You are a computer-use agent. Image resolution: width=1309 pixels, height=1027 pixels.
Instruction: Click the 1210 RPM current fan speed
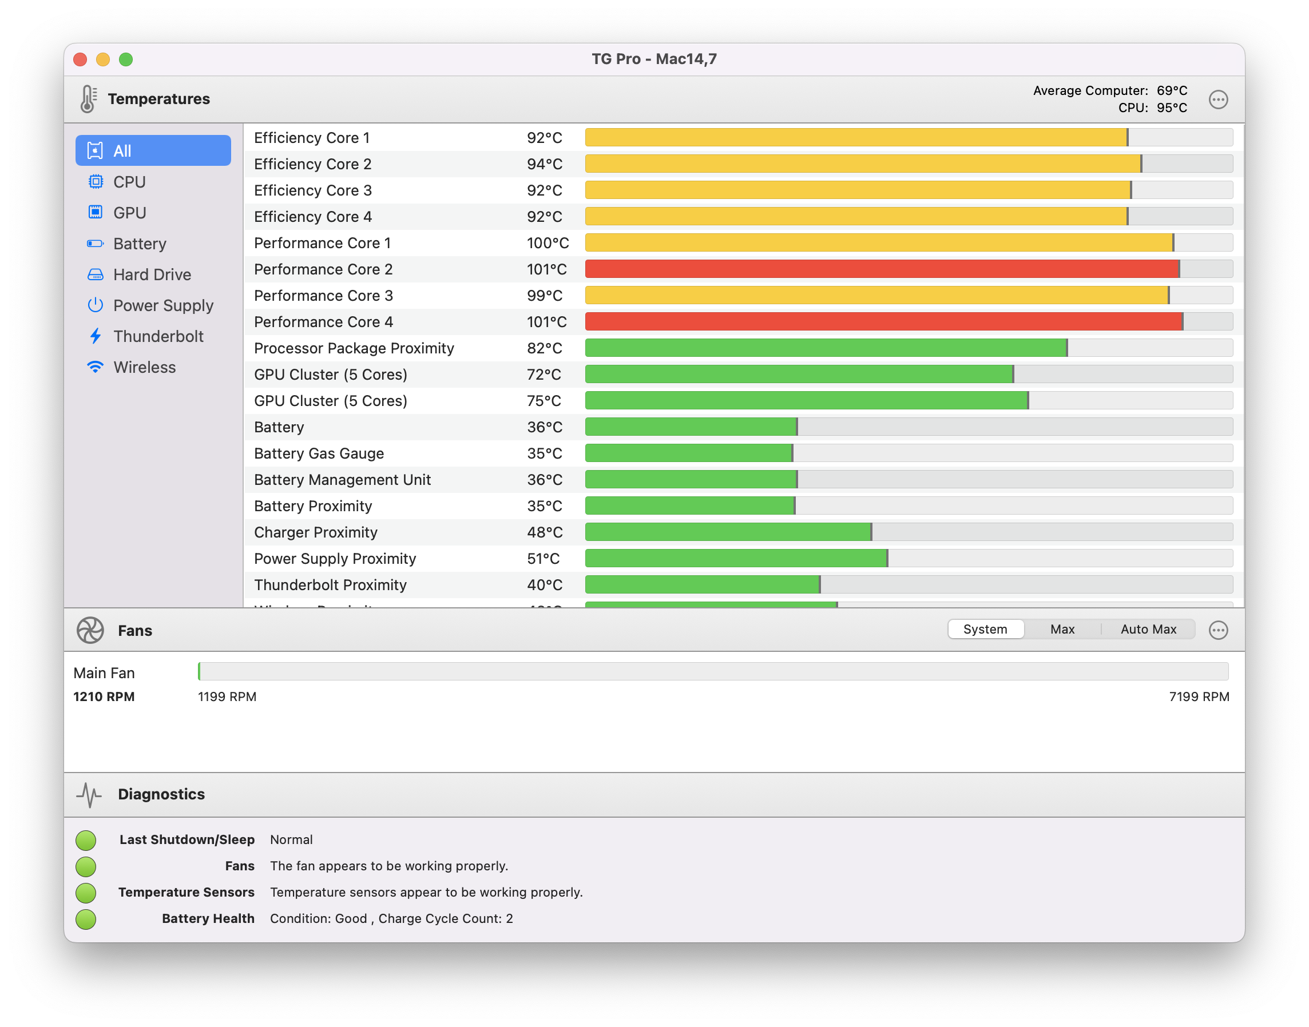[104, 696]
